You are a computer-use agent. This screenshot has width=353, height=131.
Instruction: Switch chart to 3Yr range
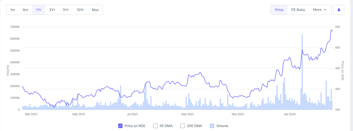[52, 10]
